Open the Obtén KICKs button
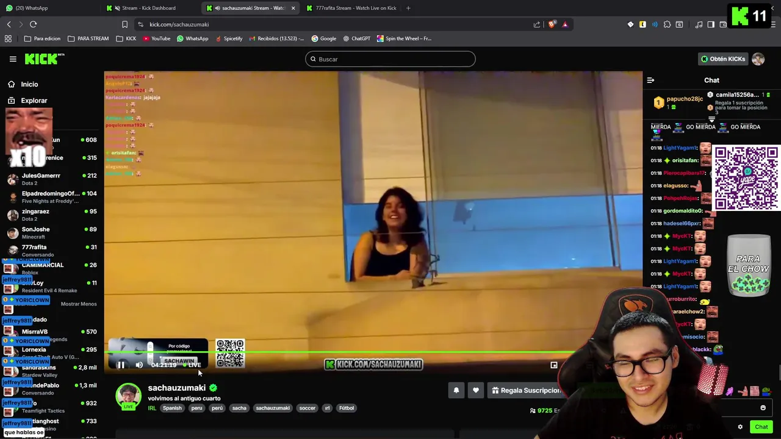The width and height of the screenshot is (781, 439). pos(723,59)
